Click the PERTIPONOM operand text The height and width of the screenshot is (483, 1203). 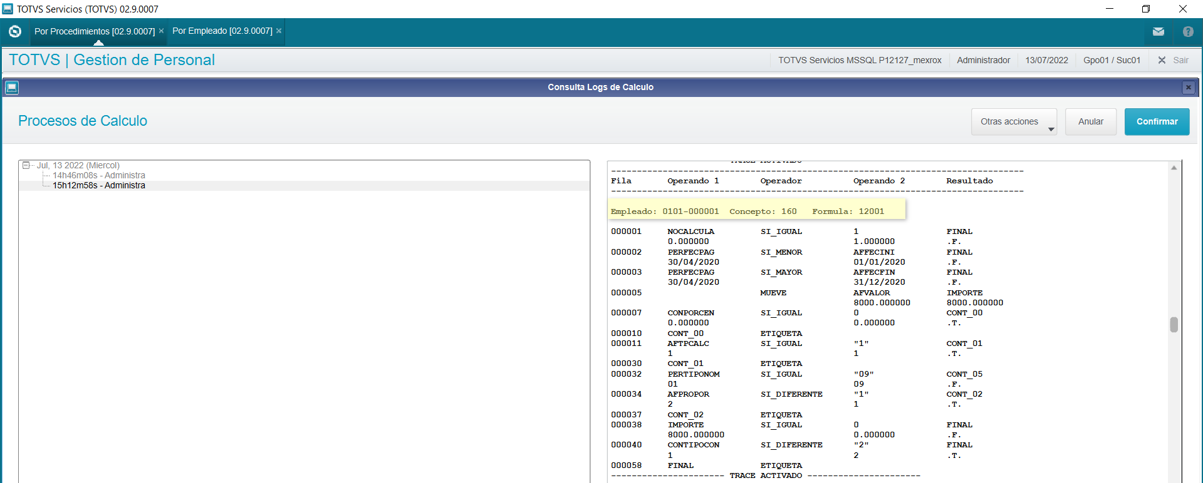pyautogui.click(x=694, y=374)
